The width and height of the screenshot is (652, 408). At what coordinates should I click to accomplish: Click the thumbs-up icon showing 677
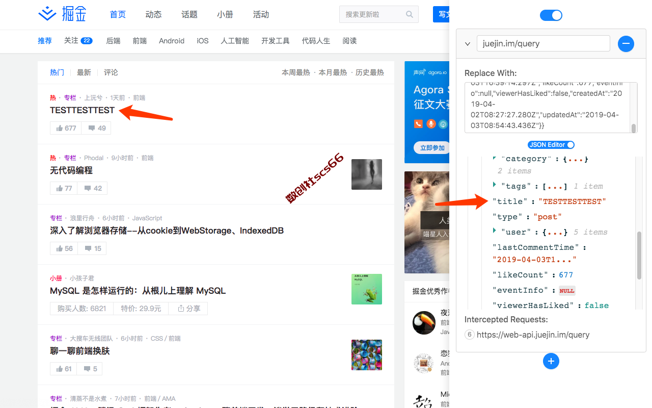pyautogui.click(x=60, y=128)
